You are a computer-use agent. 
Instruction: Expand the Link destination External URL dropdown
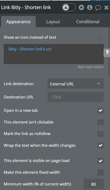point(76,84)
